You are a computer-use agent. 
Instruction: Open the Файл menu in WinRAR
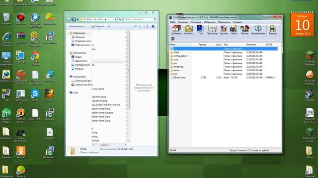pos(172,22)
